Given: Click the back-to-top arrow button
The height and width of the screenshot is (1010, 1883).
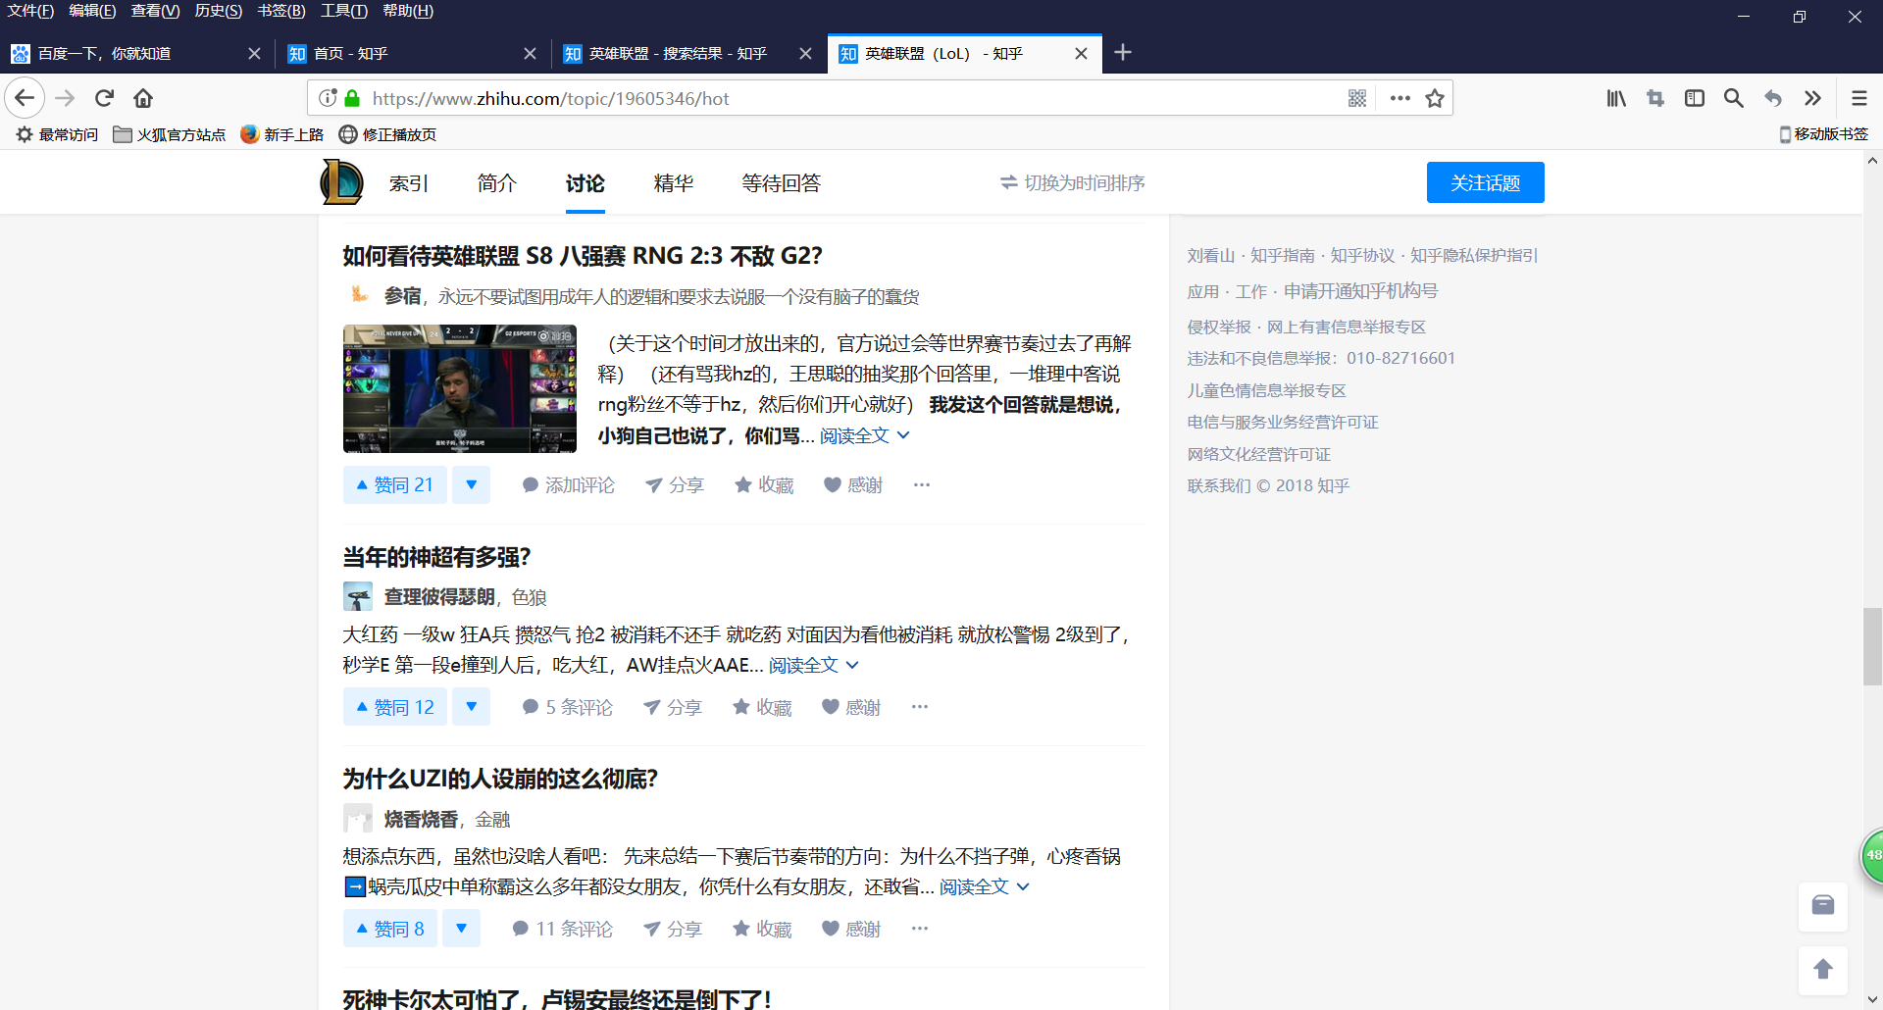Looking at the screenshot, I should click(1823, 970).
